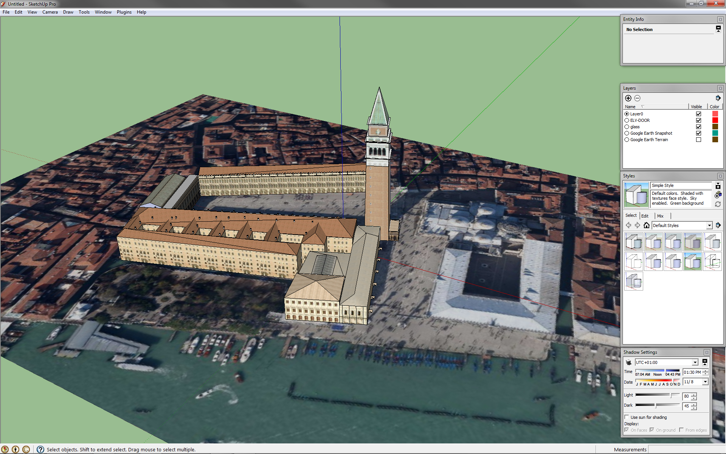The image size is (726, 454).
Task: Enable Use sun for shading
Action: [627, 417]
